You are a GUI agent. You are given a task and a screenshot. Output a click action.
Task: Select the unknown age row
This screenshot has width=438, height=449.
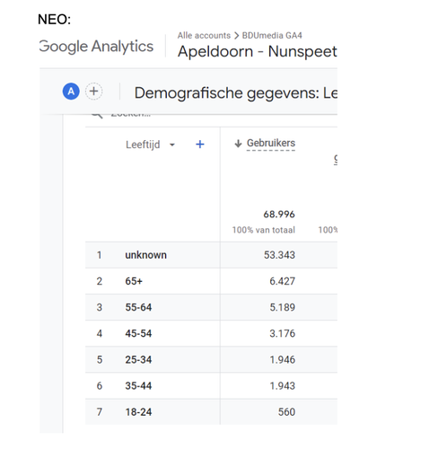(x=211, y=255)
